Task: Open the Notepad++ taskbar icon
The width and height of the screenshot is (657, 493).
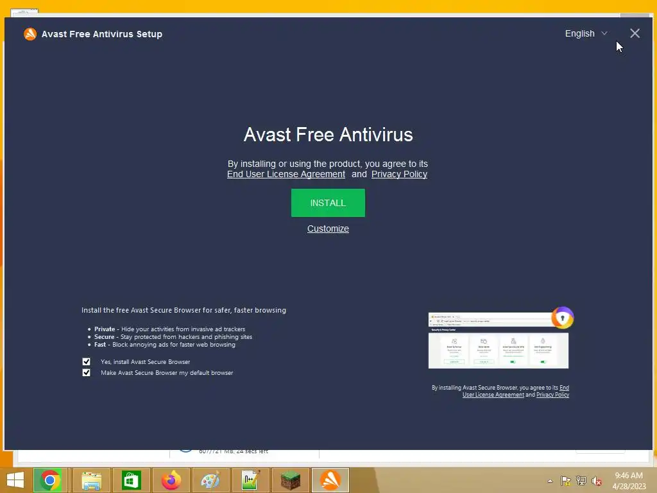Action: coord(251,480)
